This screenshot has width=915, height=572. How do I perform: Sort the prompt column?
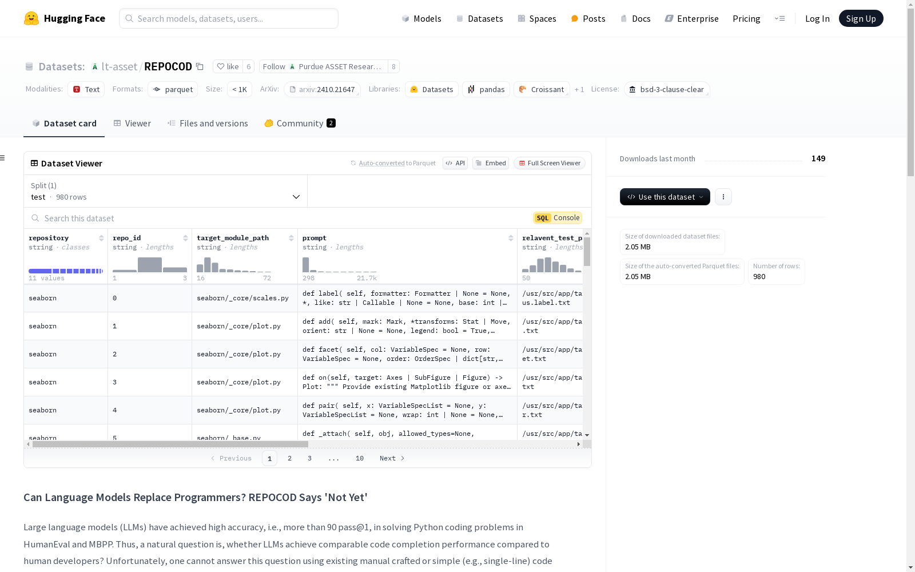click(x=511, y=238)
